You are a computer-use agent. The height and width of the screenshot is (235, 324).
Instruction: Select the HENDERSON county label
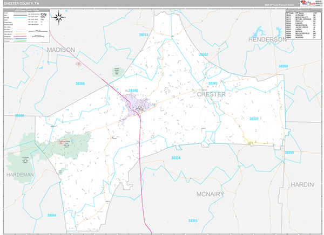267,40
